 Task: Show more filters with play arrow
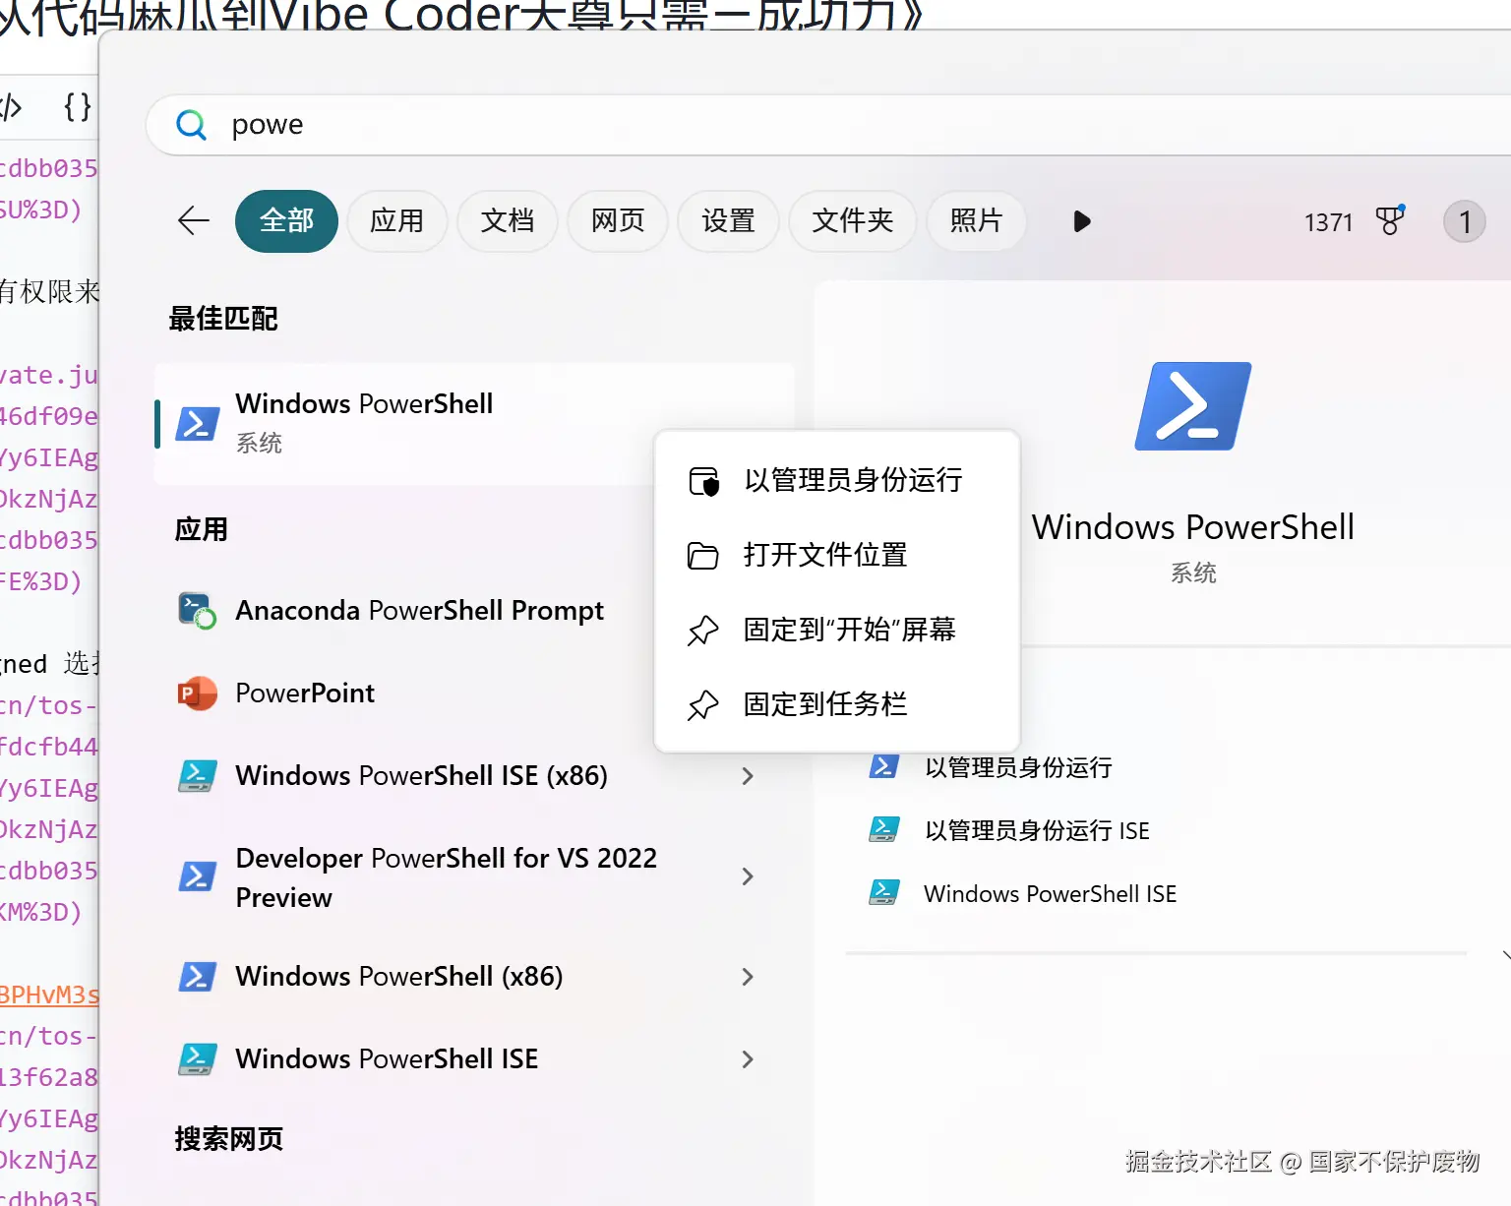pyautogui.click(x=1082, y=221)
